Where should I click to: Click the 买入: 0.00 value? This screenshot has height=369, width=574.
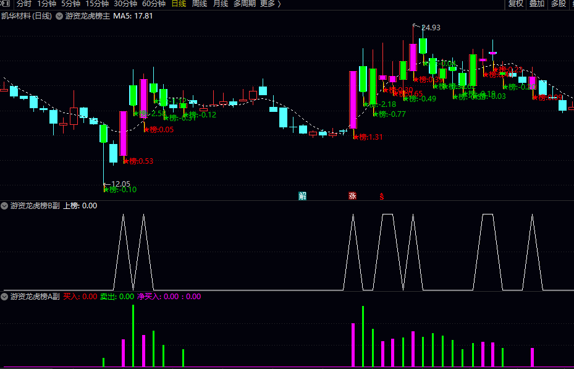click(x=80, y=297)
